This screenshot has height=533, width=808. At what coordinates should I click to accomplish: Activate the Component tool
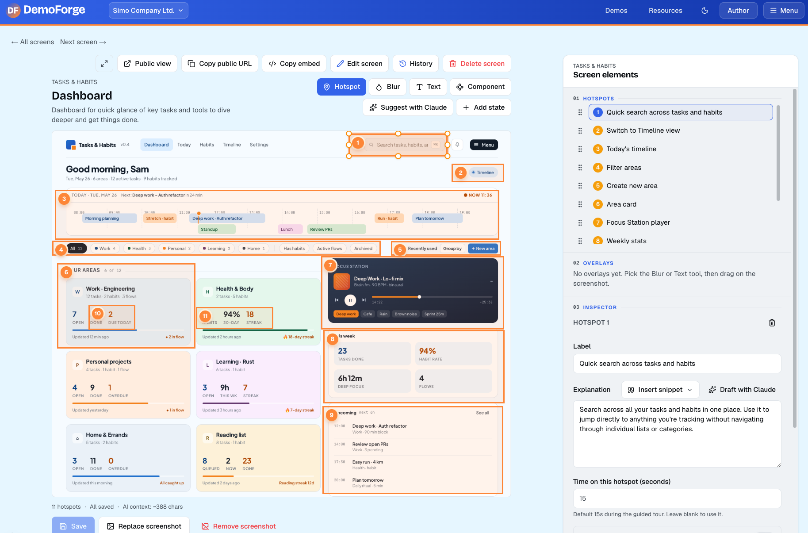click(480, 87)
